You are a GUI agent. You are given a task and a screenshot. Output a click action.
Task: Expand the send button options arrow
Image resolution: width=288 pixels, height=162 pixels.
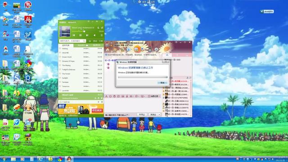(159, 115)
